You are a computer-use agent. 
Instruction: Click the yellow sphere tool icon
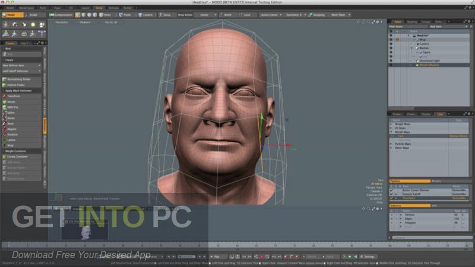(x=33, y=24)
